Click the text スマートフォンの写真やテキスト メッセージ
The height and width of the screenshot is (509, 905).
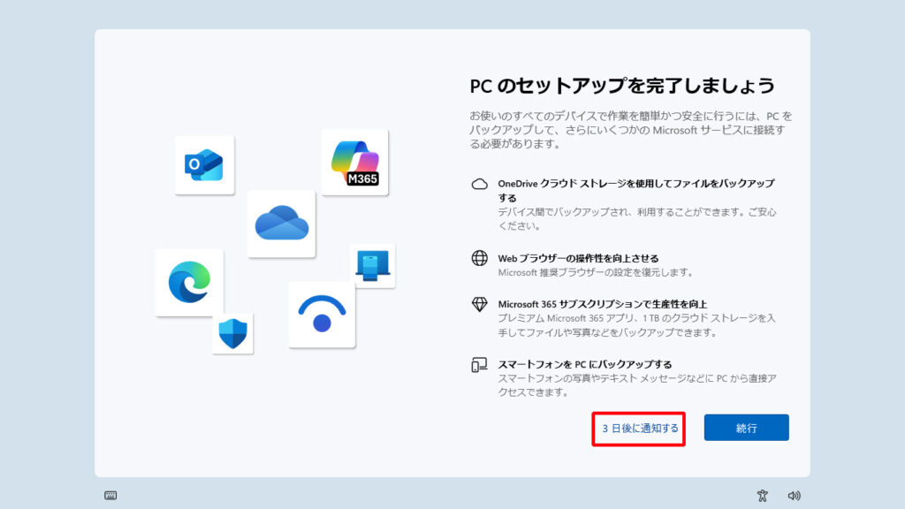tap(637, 385)
